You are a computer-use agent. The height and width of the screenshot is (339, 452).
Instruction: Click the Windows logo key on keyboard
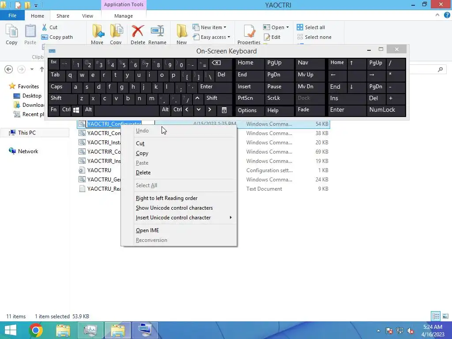[x=76, y=110]
